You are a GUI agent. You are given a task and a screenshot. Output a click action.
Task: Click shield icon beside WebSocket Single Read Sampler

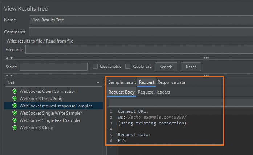pyautogui.click(x=15, y=120)
